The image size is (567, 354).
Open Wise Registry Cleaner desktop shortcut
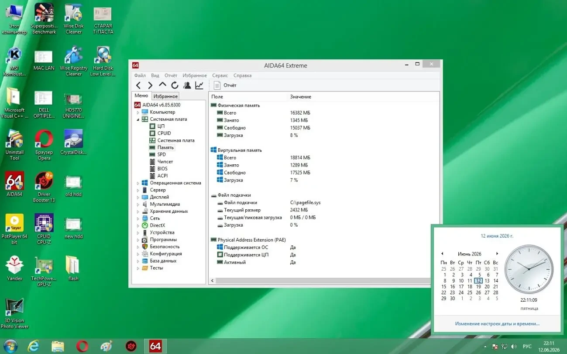point(74,62)
